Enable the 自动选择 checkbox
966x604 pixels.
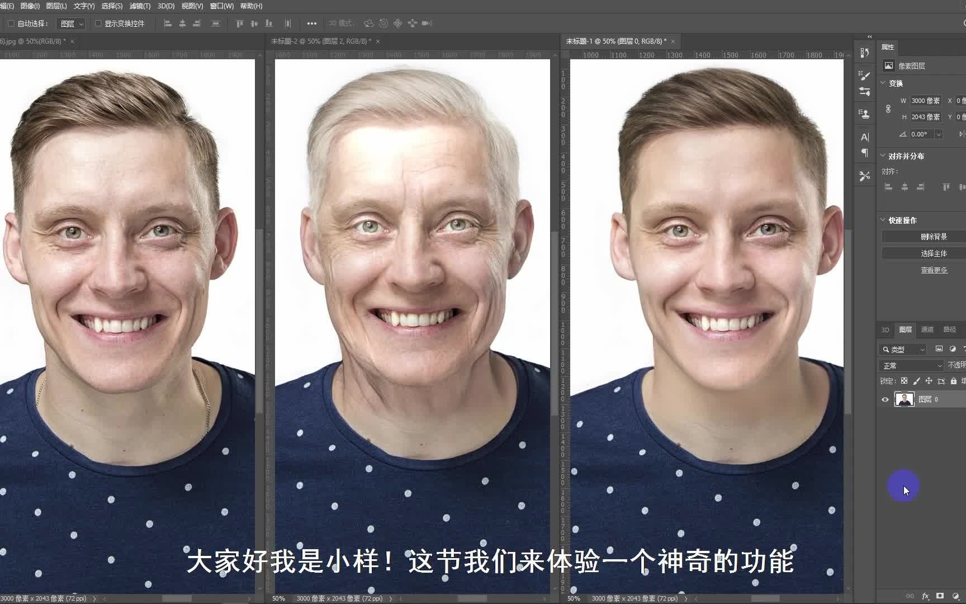click(x=11, y=23)
